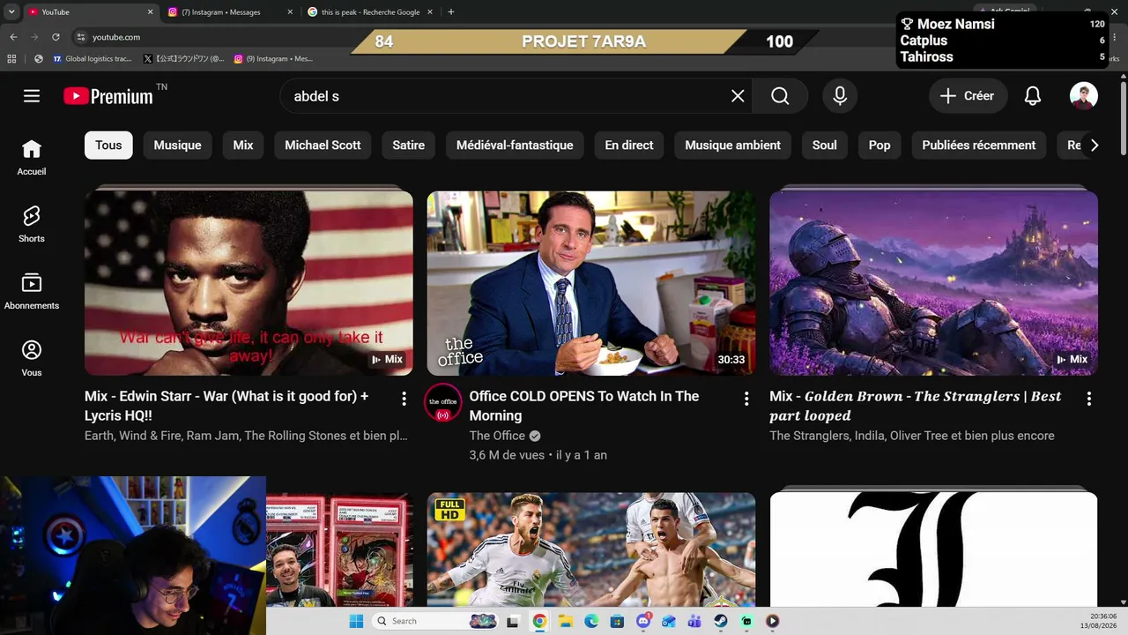Open options menu for Golden Brown mix
The image size is (1128, 635).
tap(1089, 399)
